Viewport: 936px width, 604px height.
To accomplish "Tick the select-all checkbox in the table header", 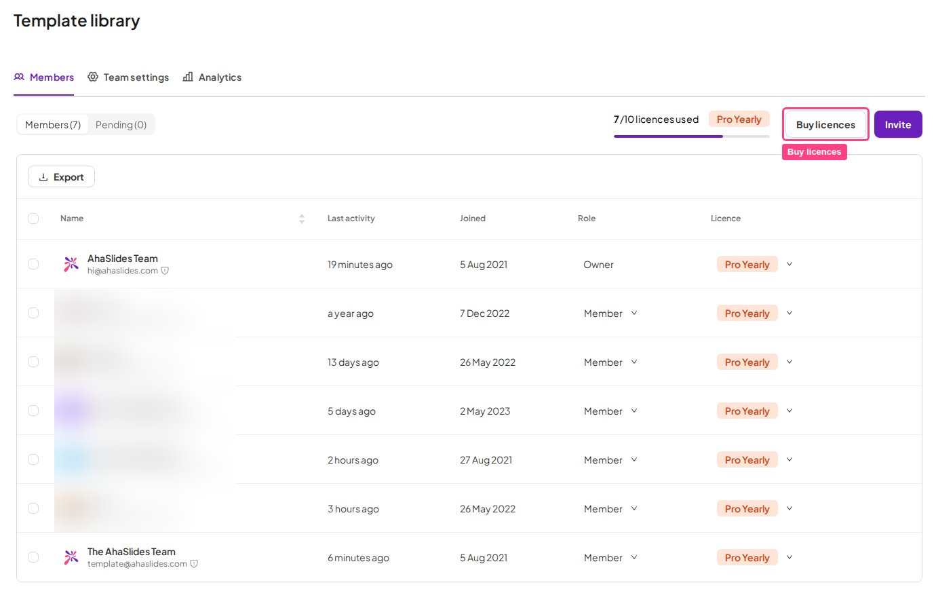I will (x=33, y=219).
